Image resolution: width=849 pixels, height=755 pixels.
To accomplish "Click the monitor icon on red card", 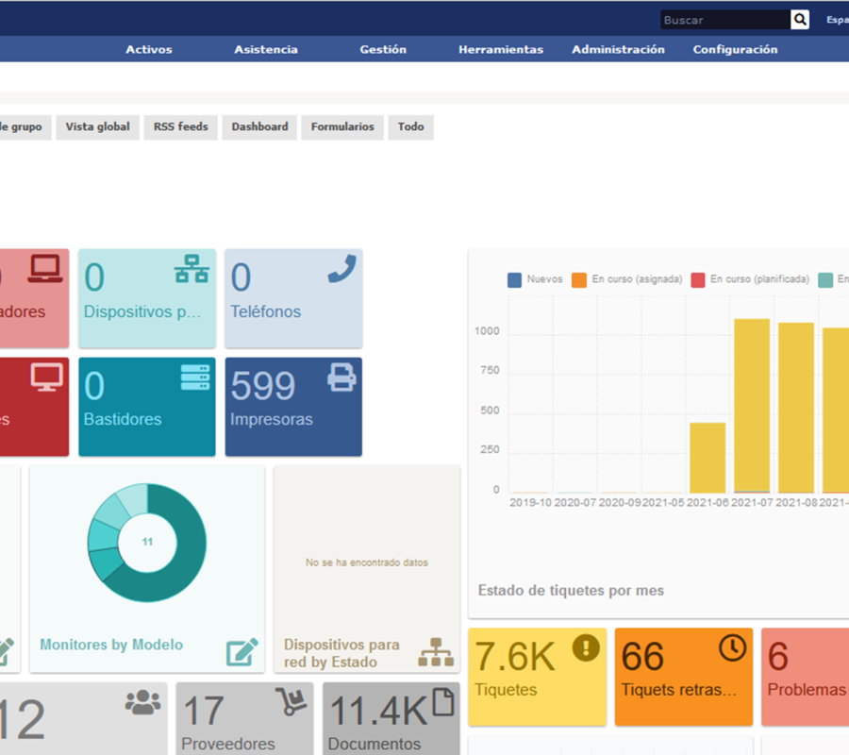I will pos(46,377).
